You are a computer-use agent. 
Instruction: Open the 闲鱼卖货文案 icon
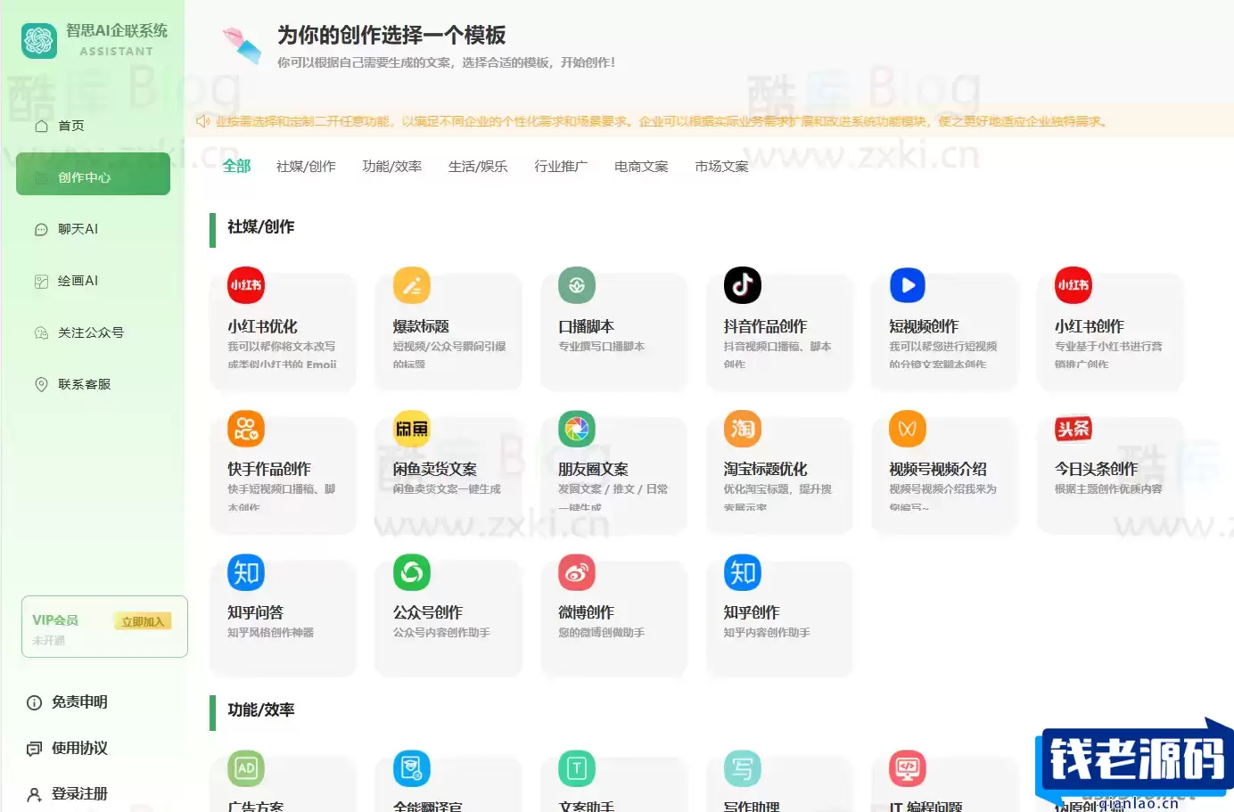click(412, 429)
